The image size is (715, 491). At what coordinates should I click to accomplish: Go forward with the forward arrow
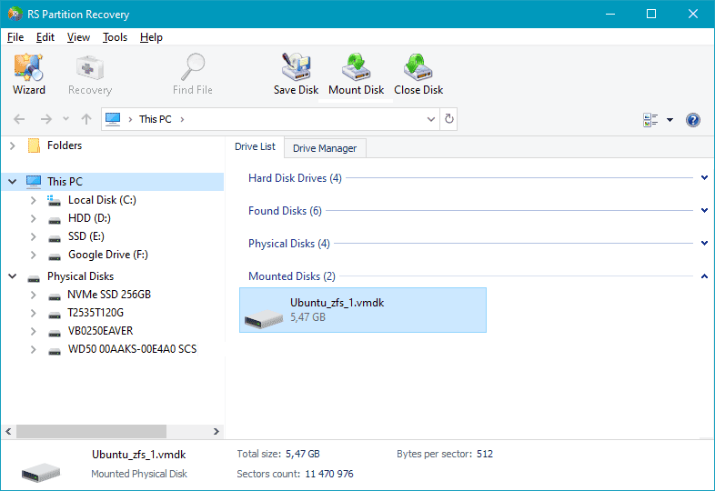46,119
